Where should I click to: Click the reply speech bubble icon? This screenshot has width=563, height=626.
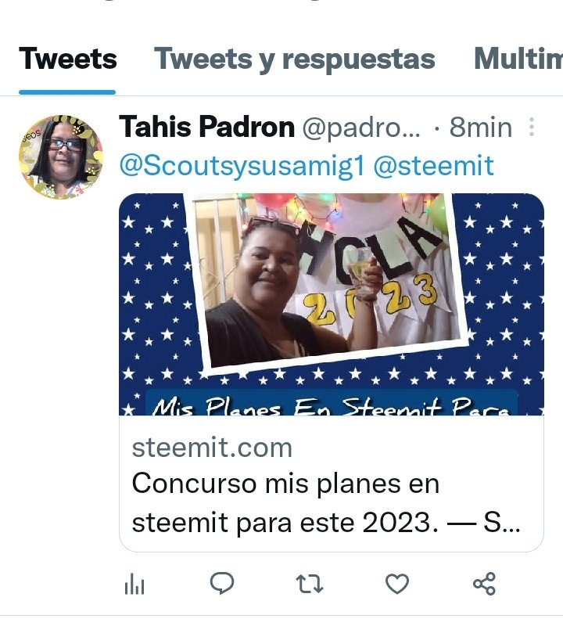coord(222,584)
